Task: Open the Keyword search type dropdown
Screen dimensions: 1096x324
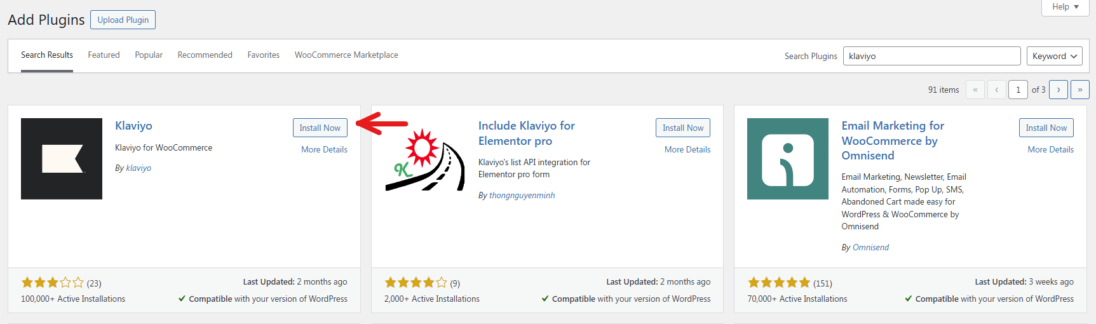Action: point(1054,56)
